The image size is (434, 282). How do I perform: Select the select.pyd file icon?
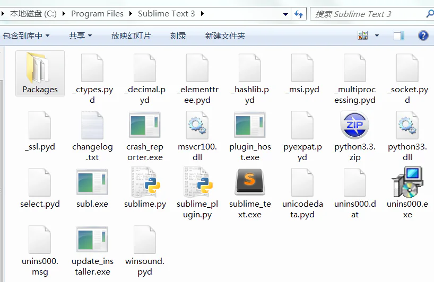click(x=40, y=182)
